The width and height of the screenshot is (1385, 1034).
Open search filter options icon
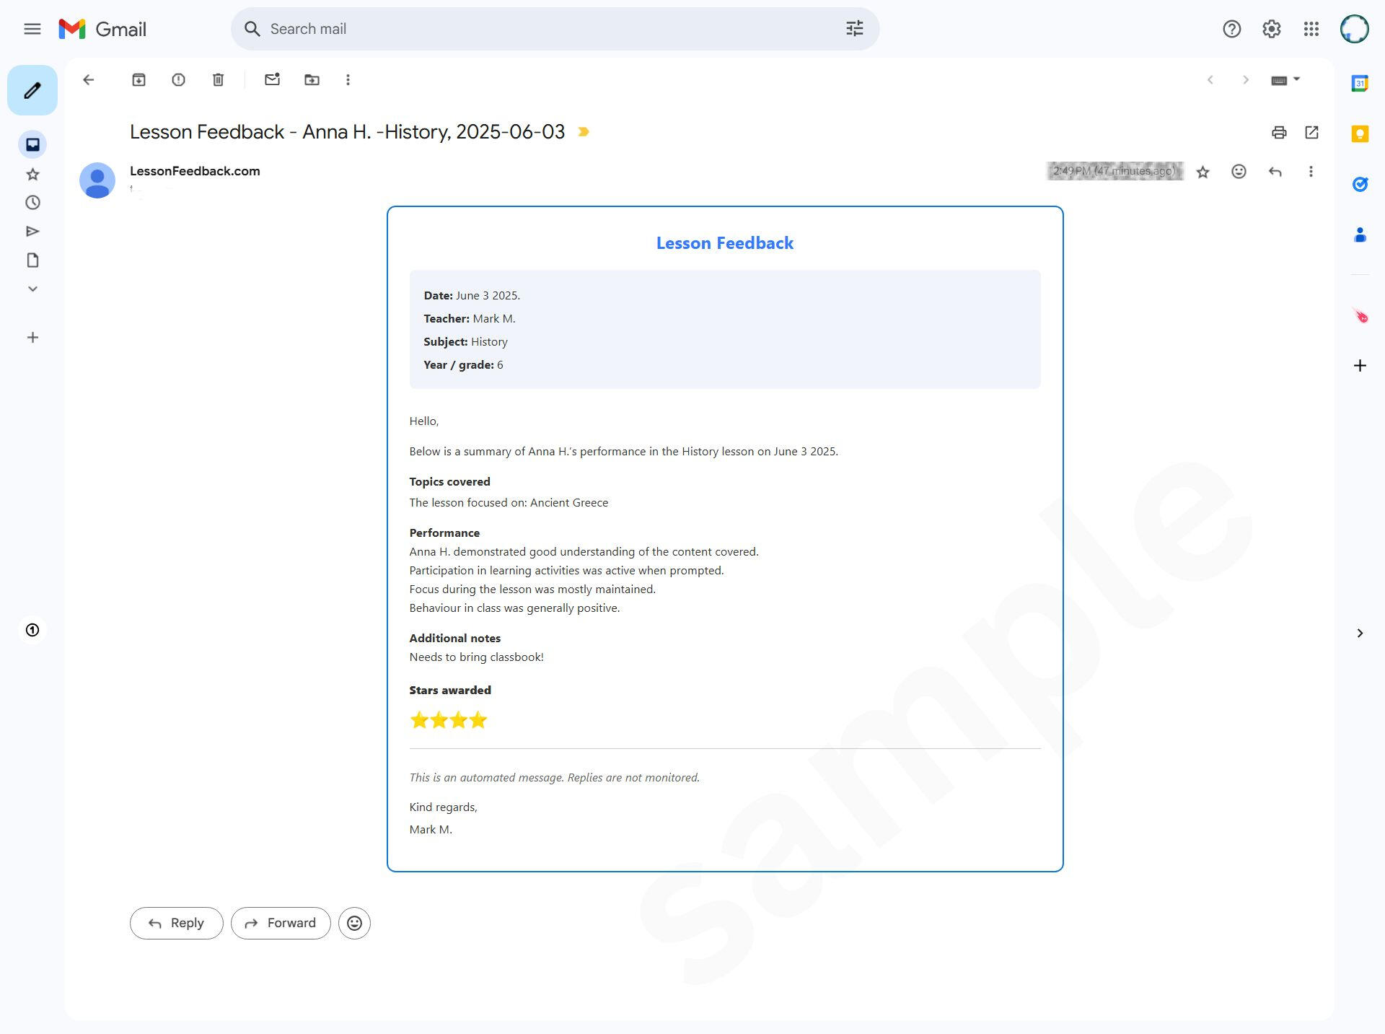tap(854, 29)
